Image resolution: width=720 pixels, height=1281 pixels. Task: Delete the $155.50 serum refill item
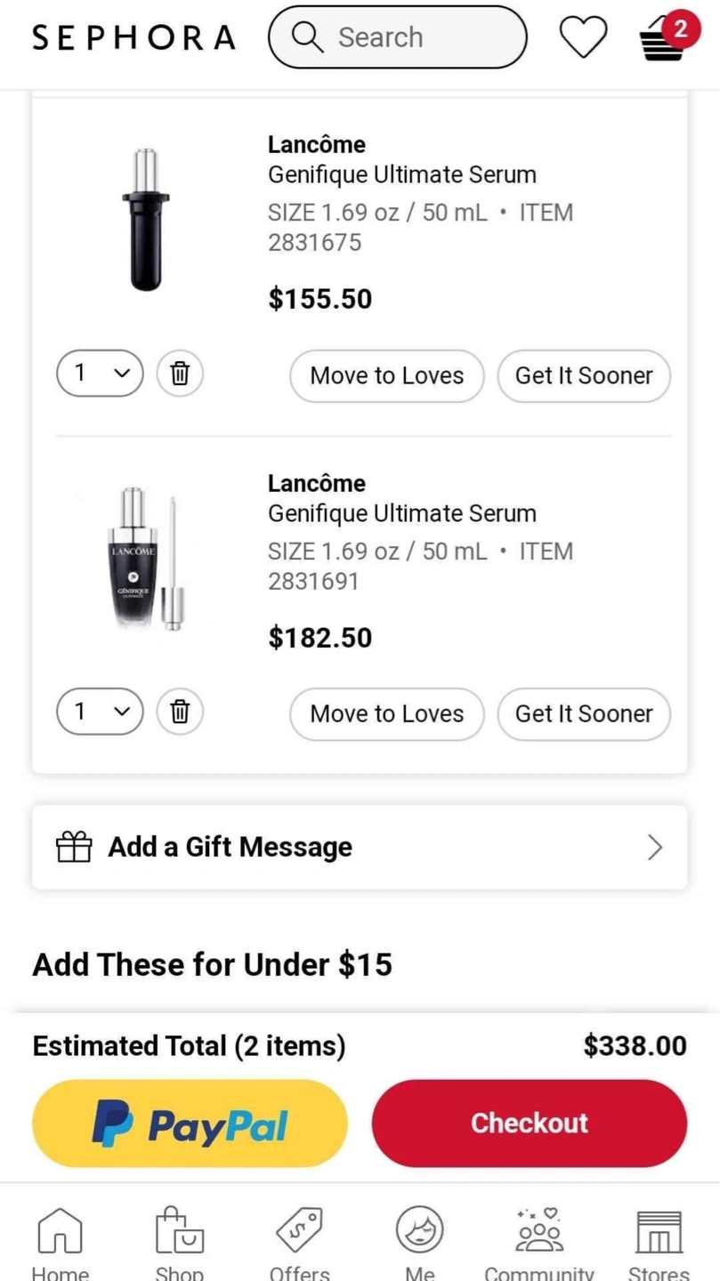[180, 373]
